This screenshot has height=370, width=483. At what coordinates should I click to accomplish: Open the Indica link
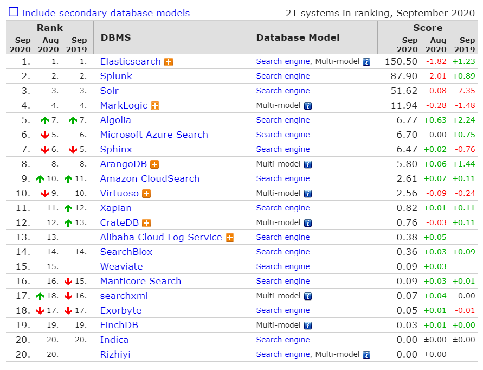tap(114, 340)
